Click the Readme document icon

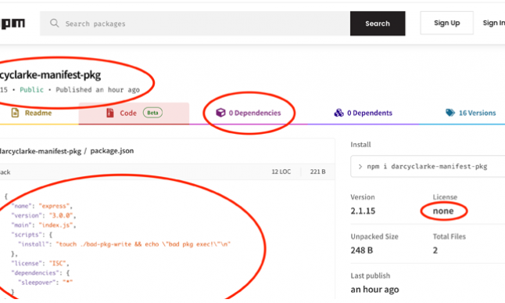(x=15, y=113)
